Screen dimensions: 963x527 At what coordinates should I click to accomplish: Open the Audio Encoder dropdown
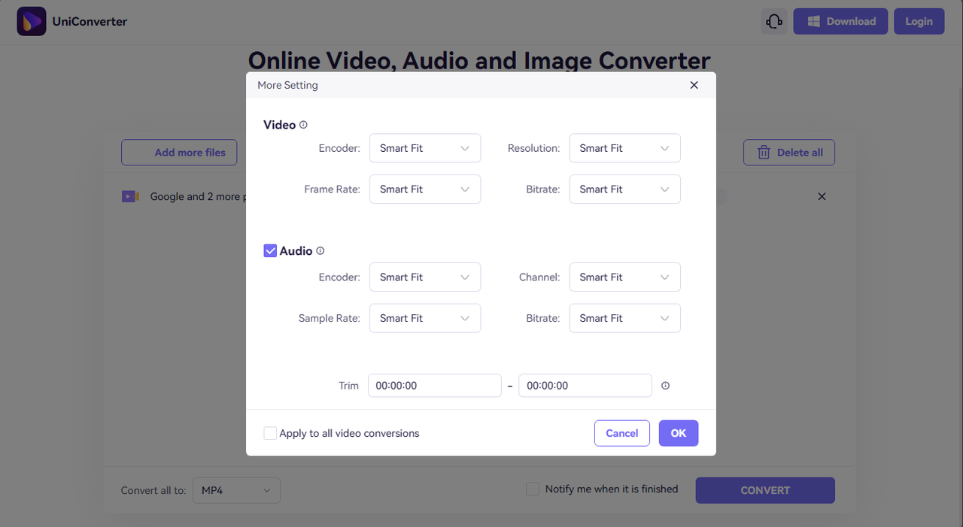[x=425, y=277]
